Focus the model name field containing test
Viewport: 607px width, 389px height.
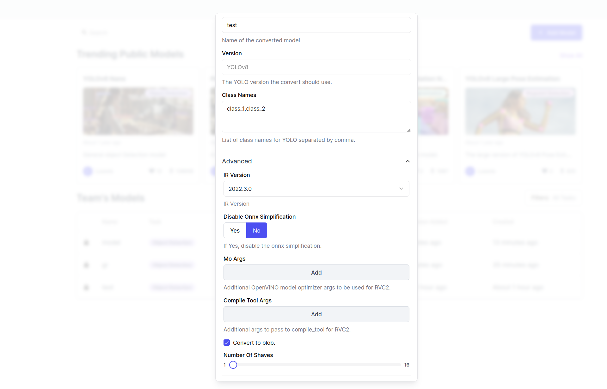[316, 25]
